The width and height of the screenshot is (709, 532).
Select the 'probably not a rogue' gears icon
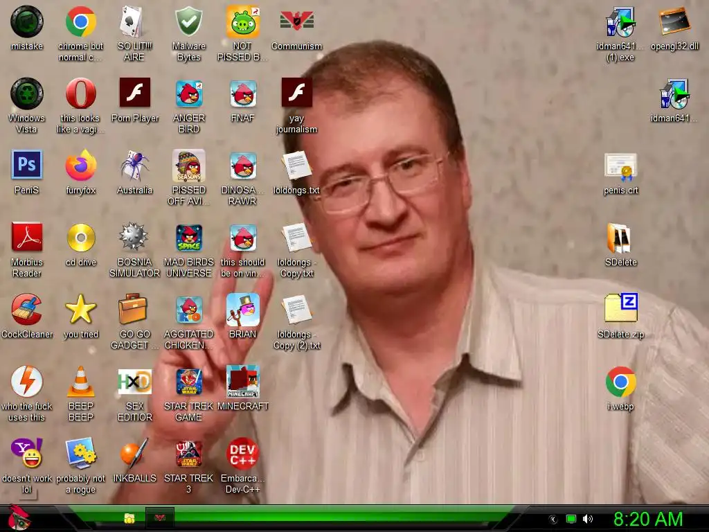coord(80,453)
